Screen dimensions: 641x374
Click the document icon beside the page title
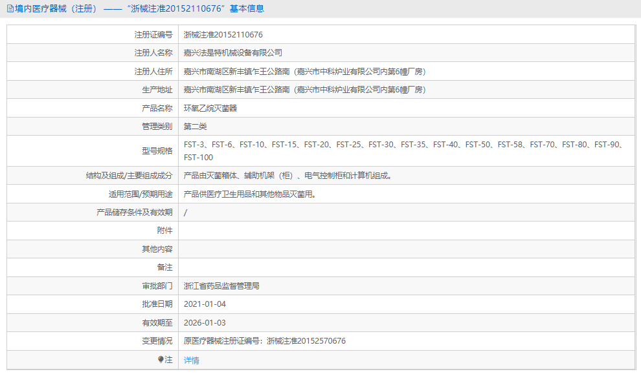tap(10, 8)
